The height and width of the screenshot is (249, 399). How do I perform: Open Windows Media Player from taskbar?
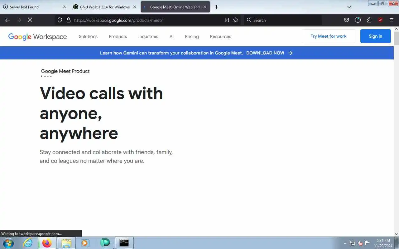coord(85,243)
